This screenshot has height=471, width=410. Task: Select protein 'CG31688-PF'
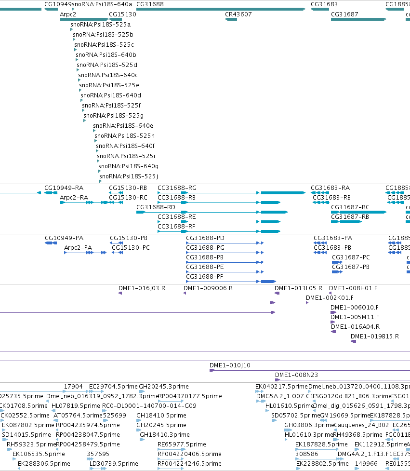[204, 276]
